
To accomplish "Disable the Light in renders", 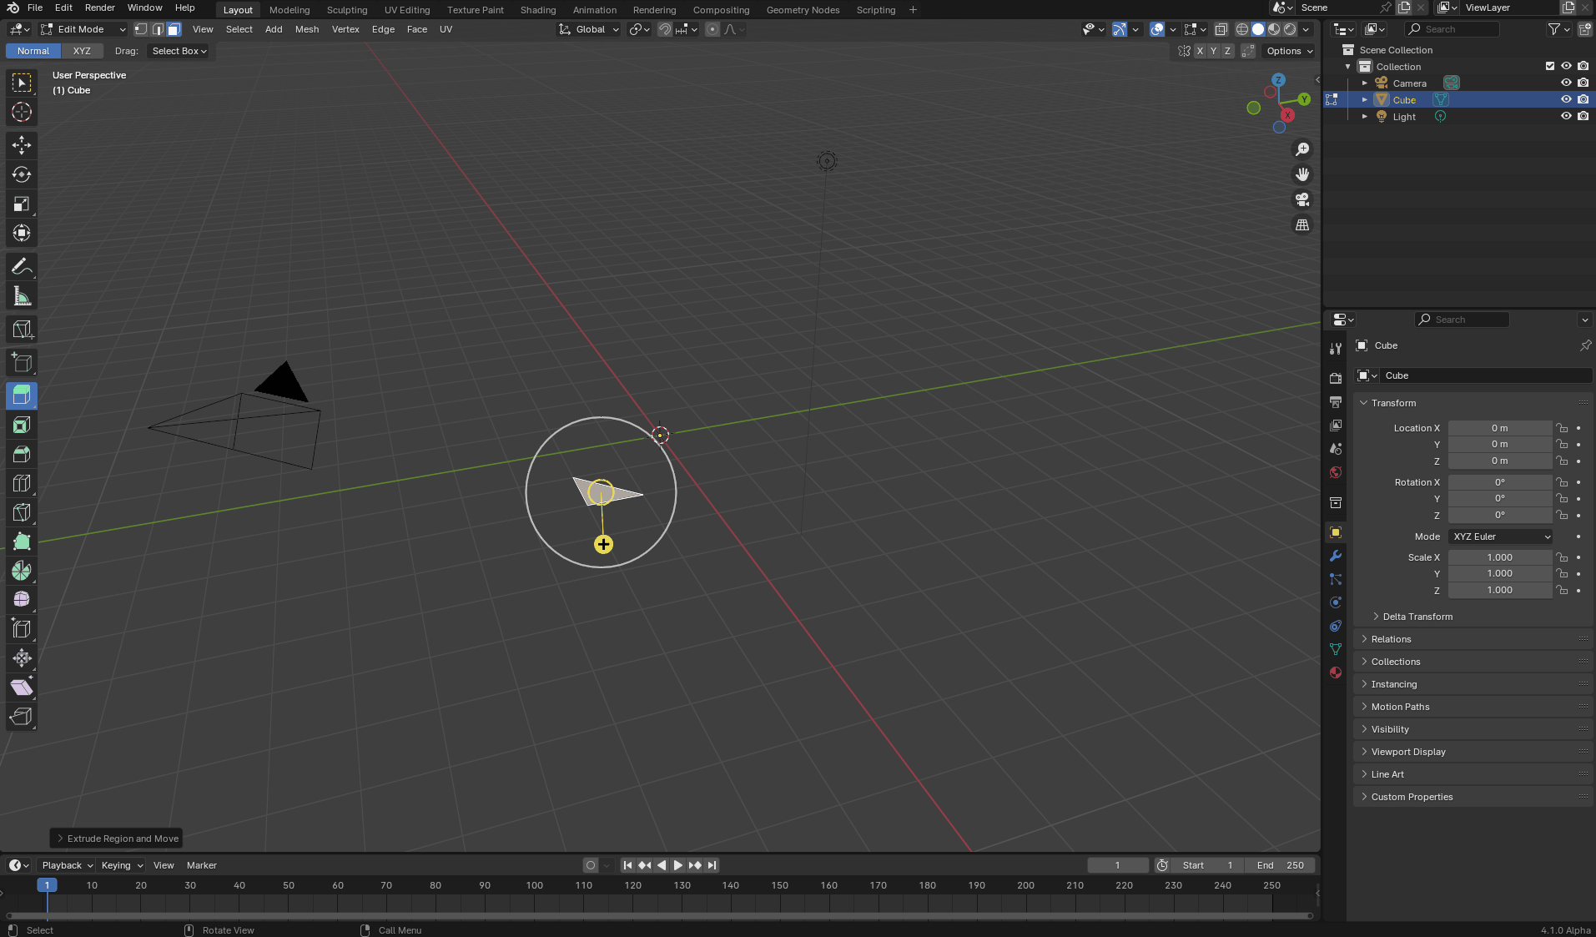I will 1583,116.
